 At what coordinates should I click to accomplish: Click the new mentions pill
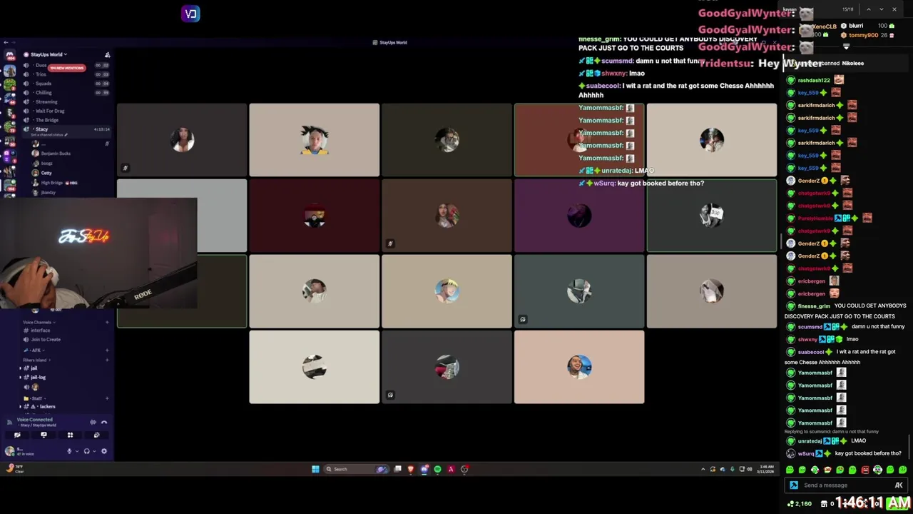(x=67, y=68)
